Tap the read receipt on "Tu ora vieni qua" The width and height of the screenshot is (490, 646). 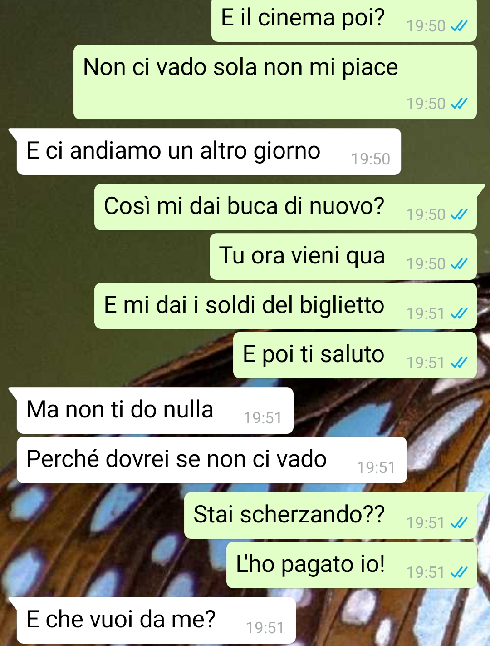[459, 264]
